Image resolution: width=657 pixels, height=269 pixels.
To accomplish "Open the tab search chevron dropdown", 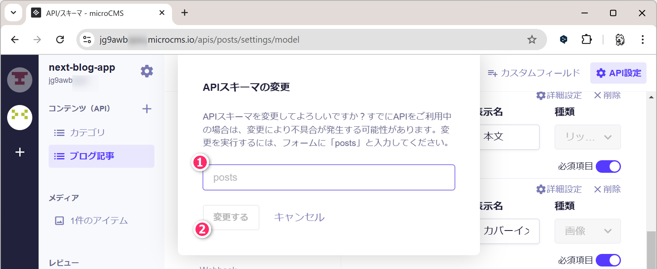I will 13,13.
